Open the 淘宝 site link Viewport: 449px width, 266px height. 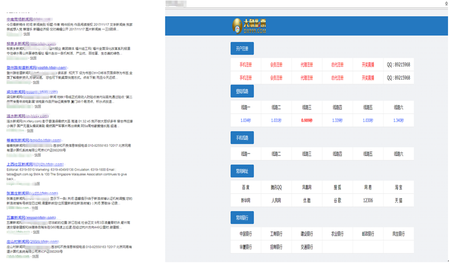pyautogui.click(x=399, y=187)
